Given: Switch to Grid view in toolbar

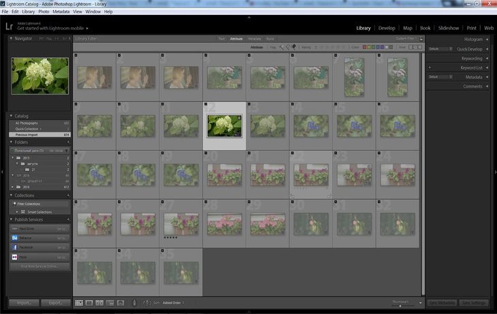Looking at the screenshot, I should coord(79,302).
